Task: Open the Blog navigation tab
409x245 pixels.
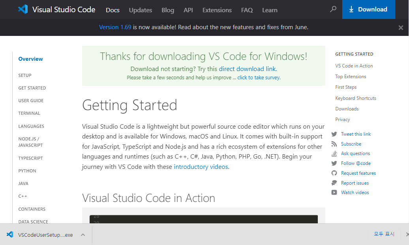Action: click(168, 10)
